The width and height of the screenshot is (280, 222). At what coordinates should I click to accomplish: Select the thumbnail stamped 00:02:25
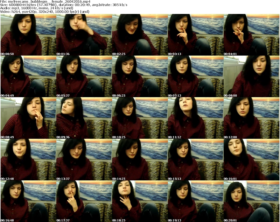(140, 35)
